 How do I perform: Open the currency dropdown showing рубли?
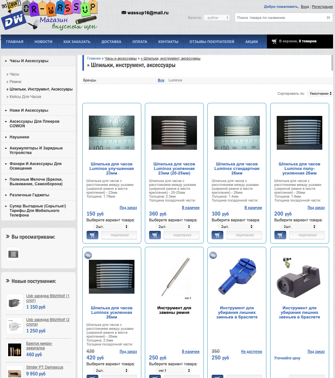[x=216, y=18]
